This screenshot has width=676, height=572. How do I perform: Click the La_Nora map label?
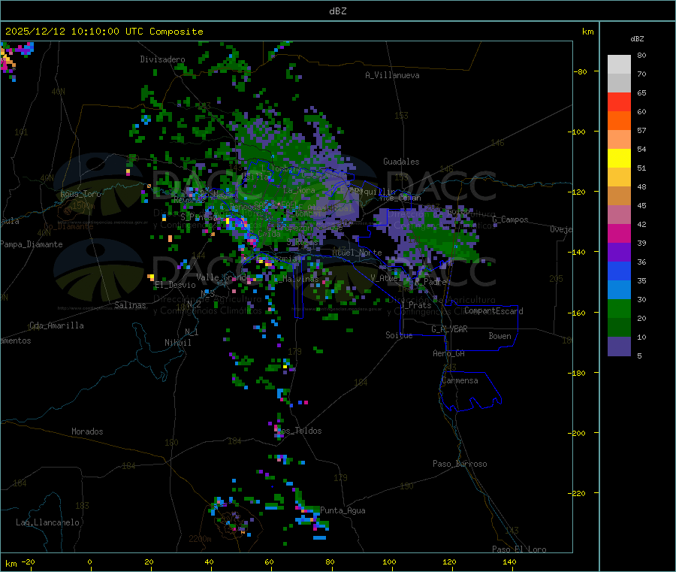point(299,190)
